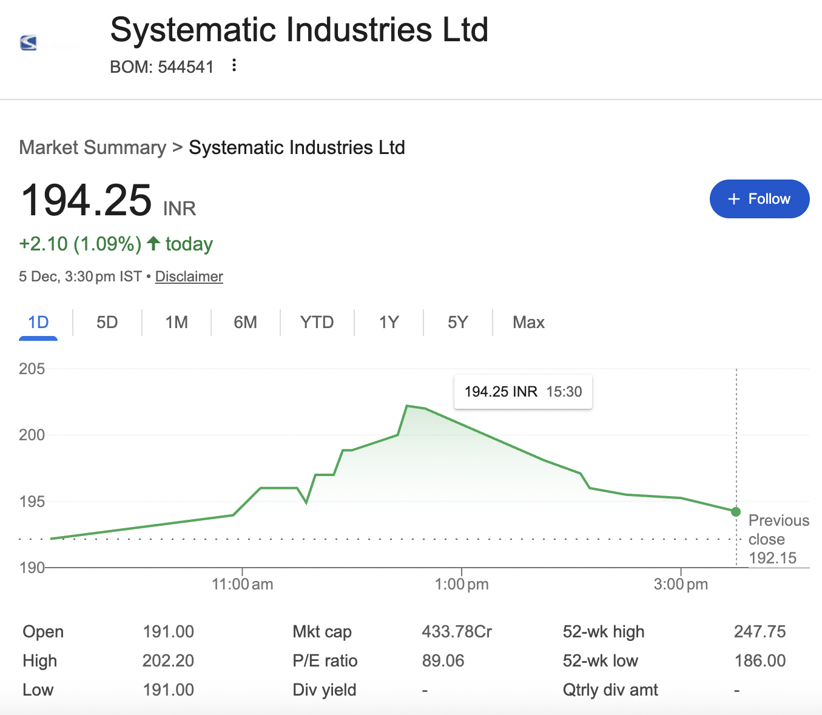The height and width of the screenshot is (715, 822).
Task: Open the three-dot more options menu
Action: 234,65
